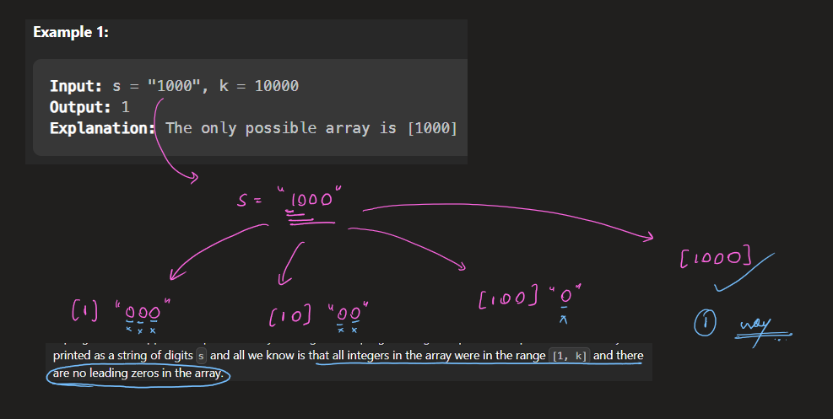Click the "[1000]" text in the explanation line
This screenshot has height=419, width=833.
(431, 128)
